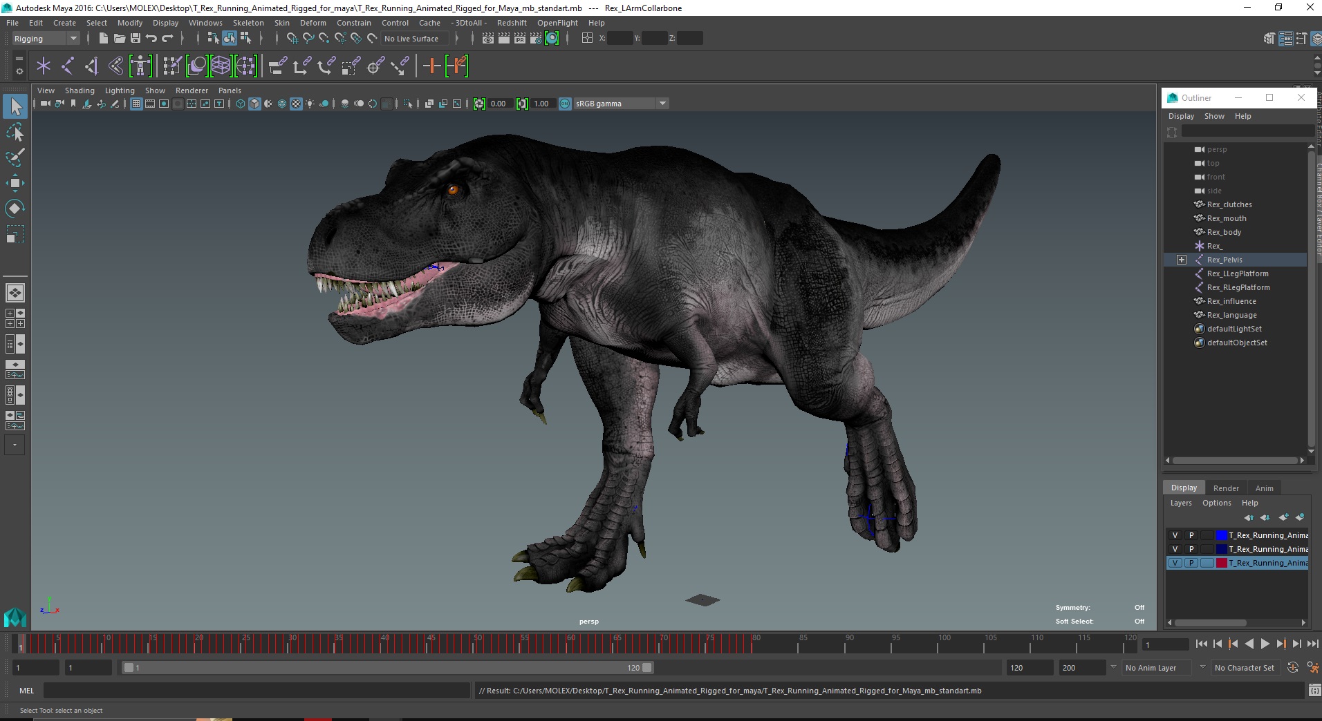Step to the next key
Viewport: 1322px width, 721px height.
(x=1281, y=644)
